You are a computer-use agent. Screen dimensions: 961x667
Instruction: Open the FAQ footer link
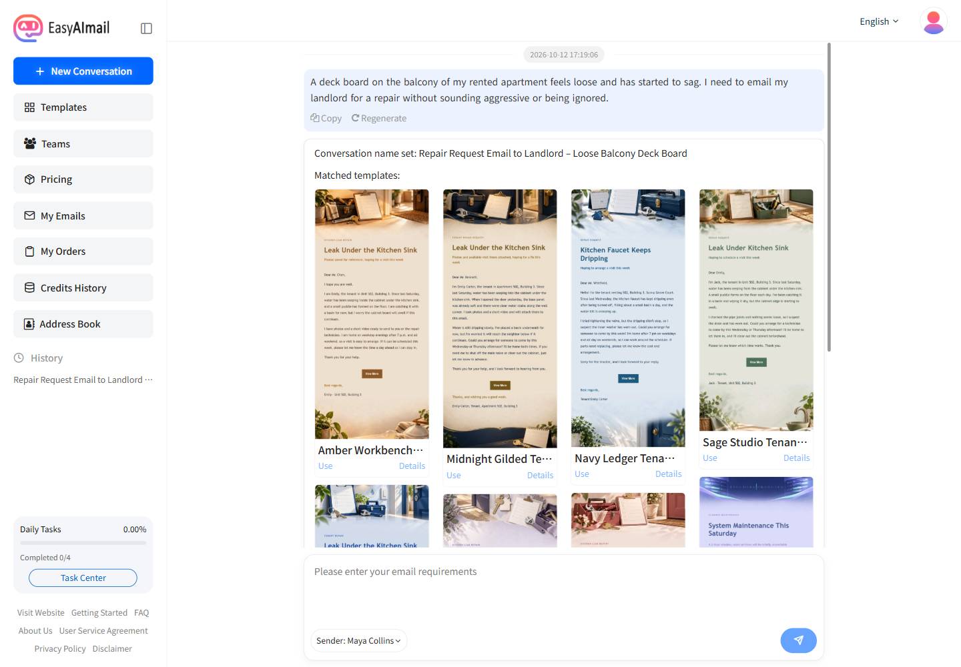point(141,612)
